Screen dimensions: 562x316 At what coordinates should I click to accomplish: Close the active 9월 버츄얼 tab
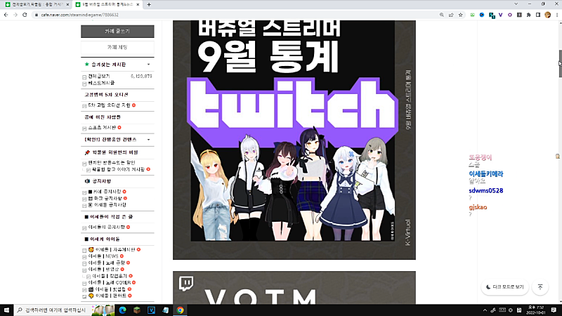click(x=138, y=4)
